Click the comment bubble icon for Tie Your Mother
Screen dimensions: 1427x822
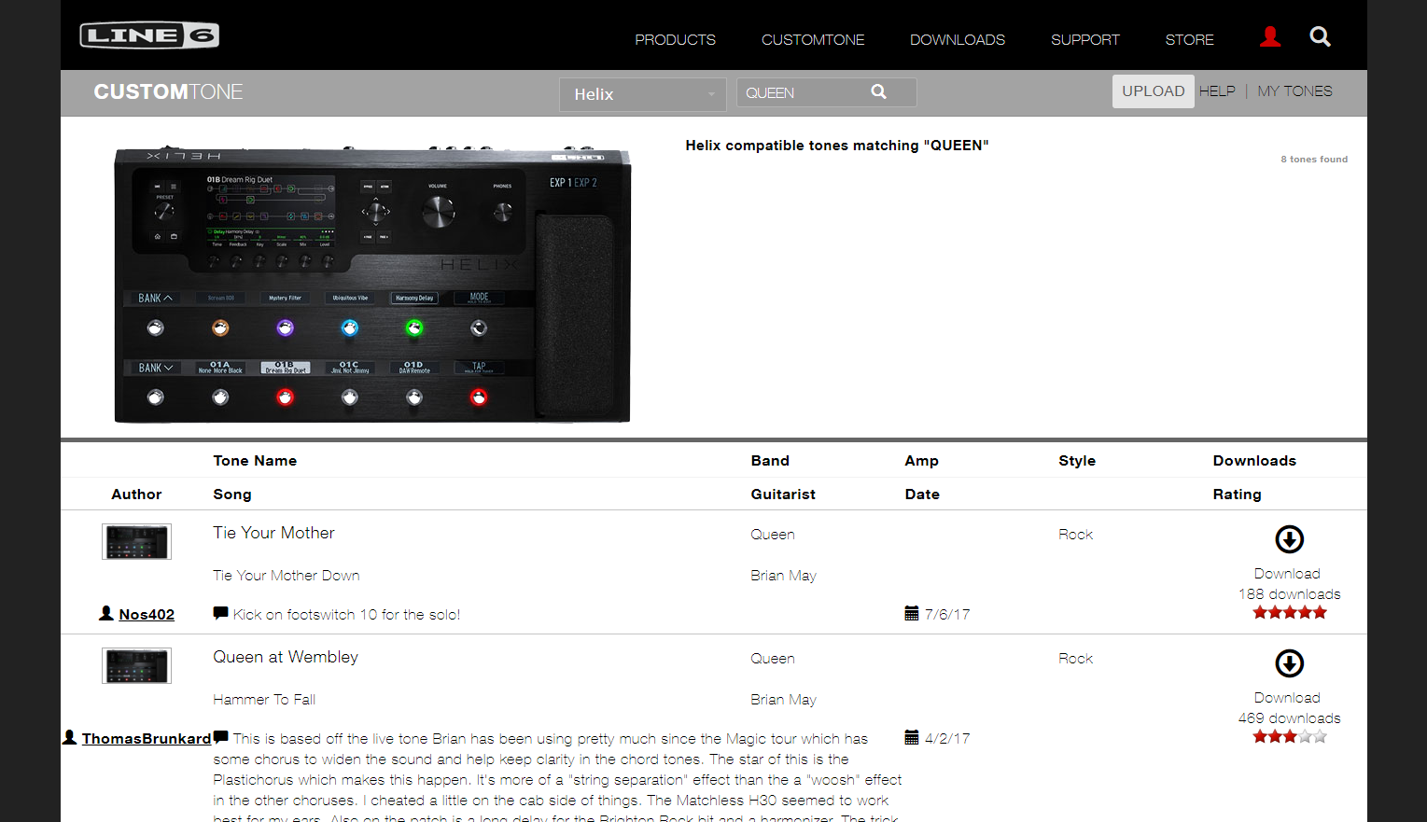point(220,613)
